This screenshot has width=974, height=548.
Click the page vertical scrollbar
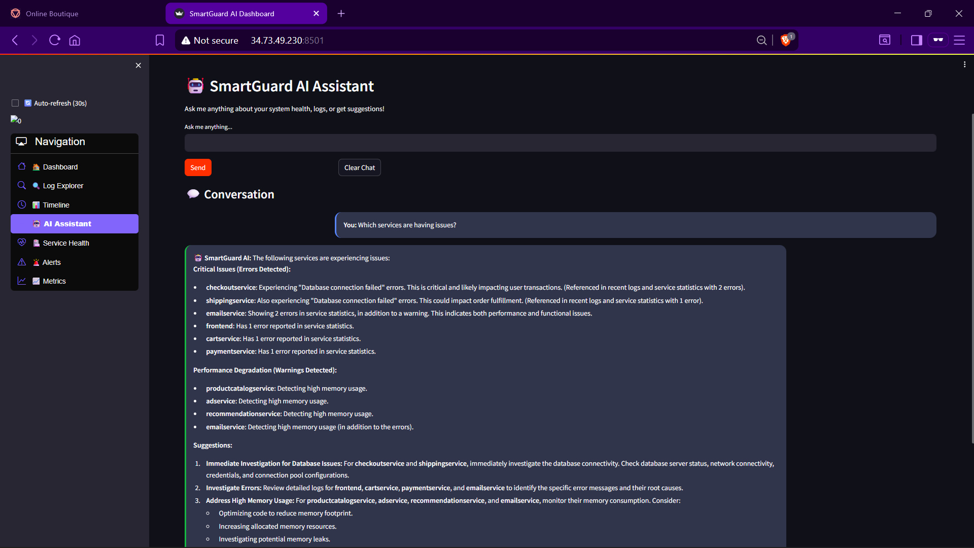coord(971,278)
